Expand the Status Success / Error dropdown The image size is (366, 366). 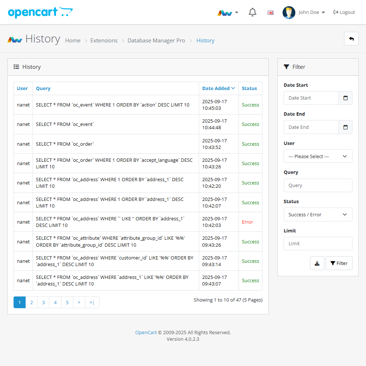(318, 214)
